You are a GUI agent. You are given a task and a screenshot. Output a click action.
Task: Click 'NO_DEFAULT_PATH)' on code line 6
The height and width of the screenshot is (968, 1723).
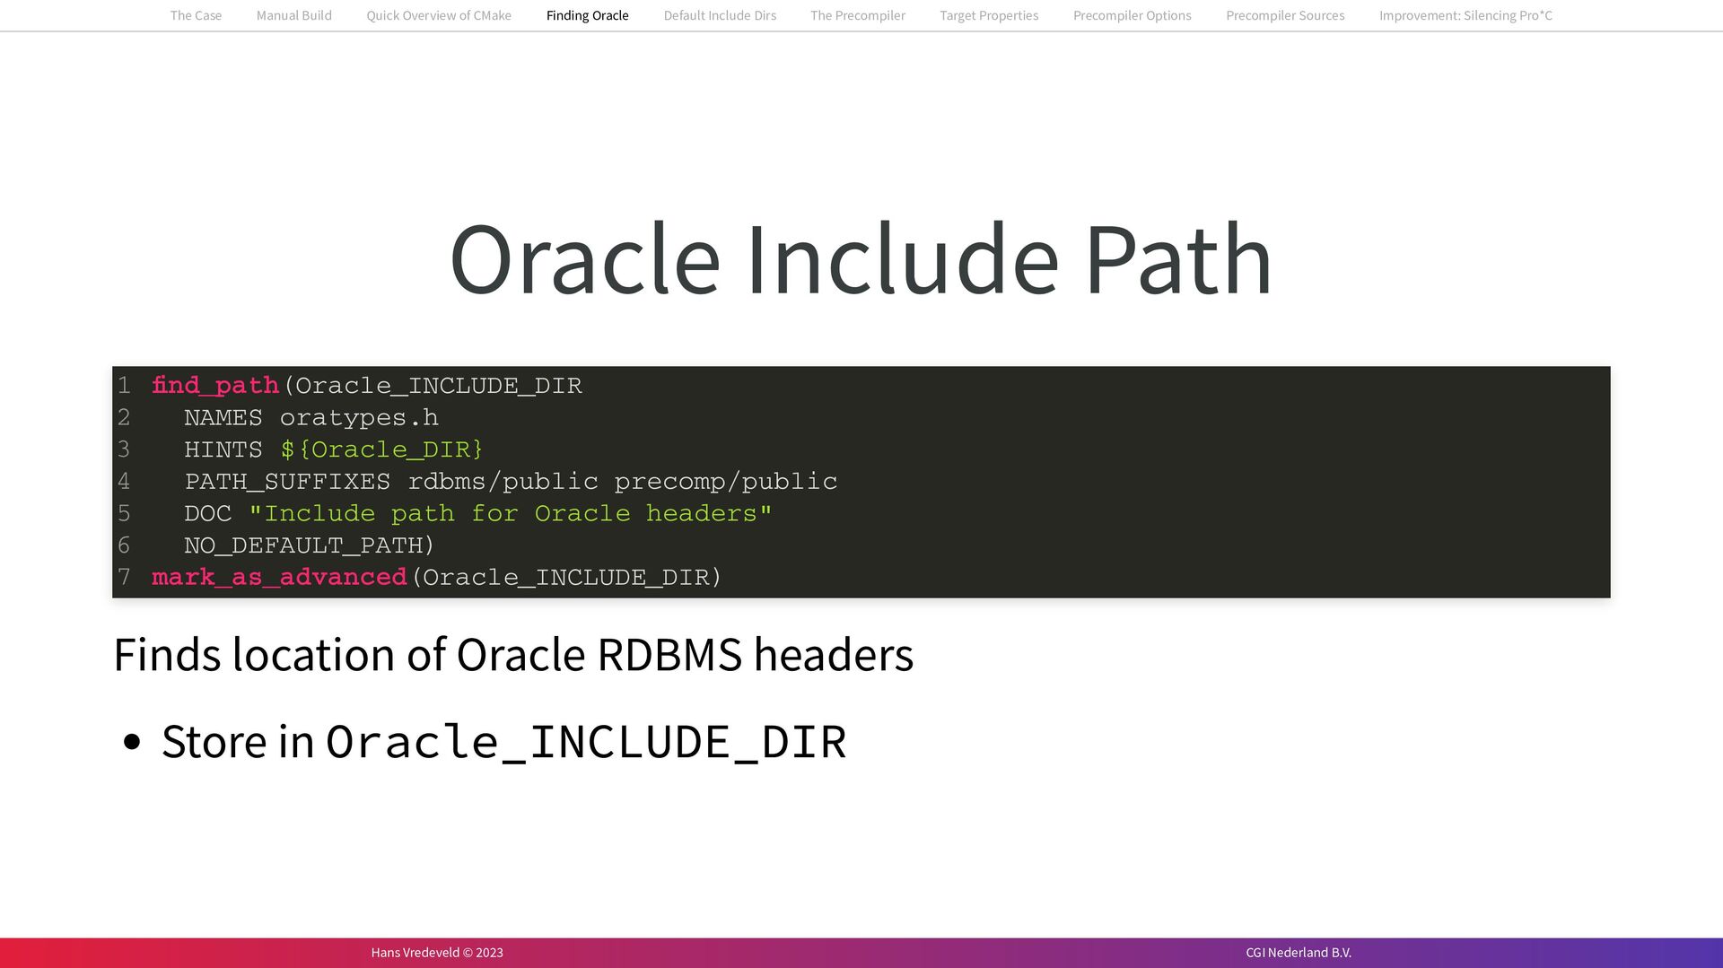tap(310, 545)
